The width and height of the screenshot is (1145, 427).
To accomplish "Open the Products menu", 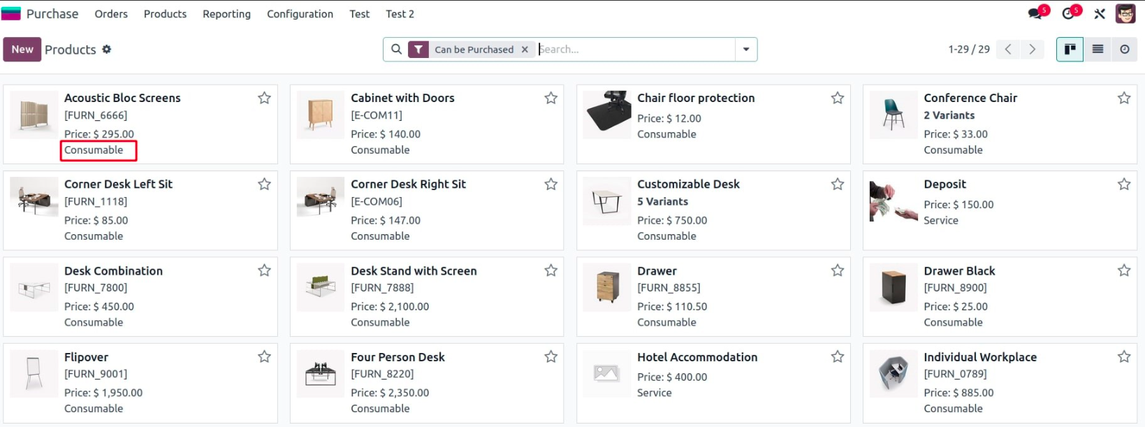I will click(165, 14).
